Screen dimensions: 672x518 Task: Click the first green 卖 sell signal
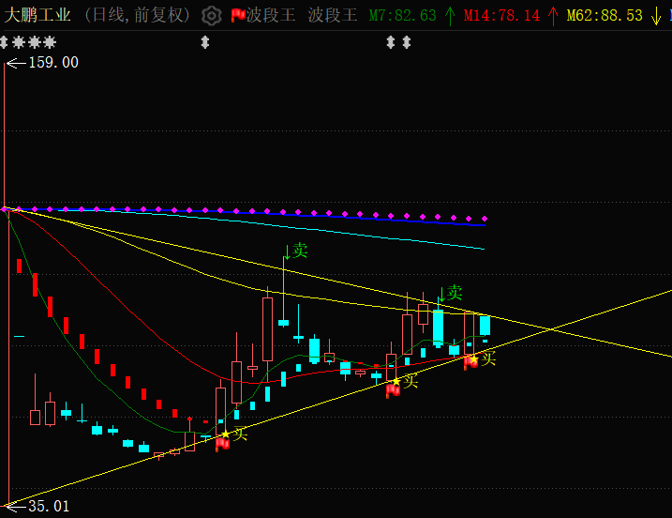300,251
